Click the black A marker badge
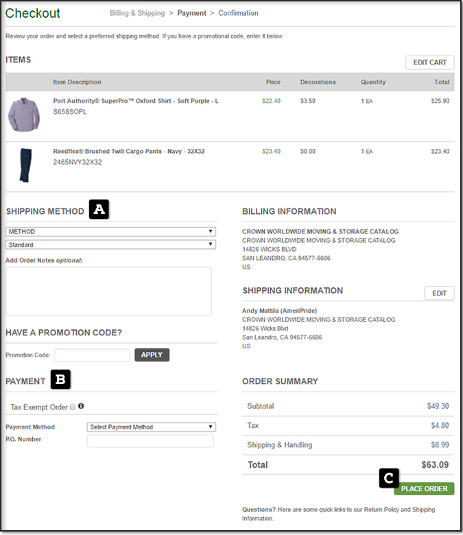The height and width of the screenshot is (535, 463). coord(99,210)
